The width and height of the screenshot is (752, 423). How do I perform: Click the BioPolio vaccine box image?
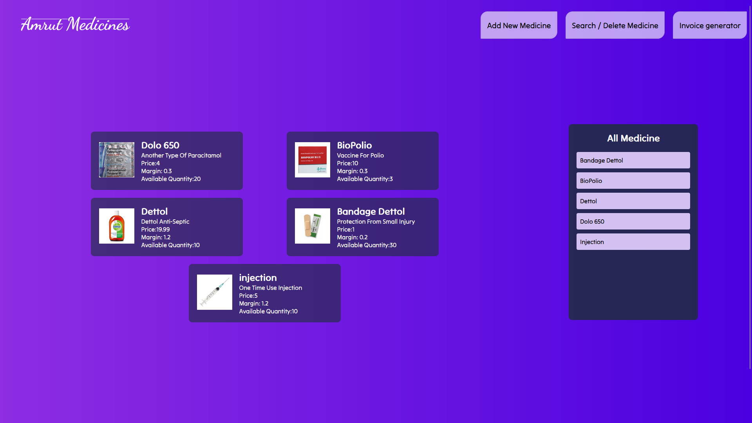(x=313, y=160)
